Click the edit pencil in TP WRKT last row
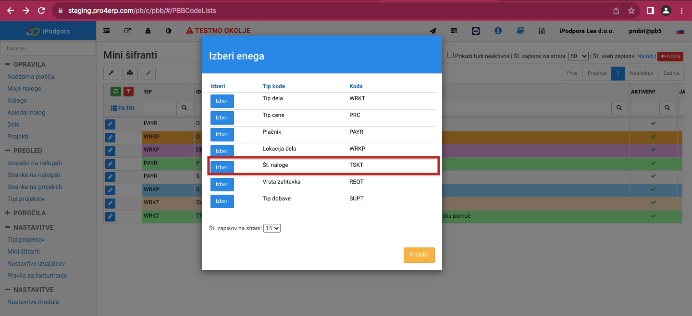This screenshot has width=692, height=316. coord(111,217)
